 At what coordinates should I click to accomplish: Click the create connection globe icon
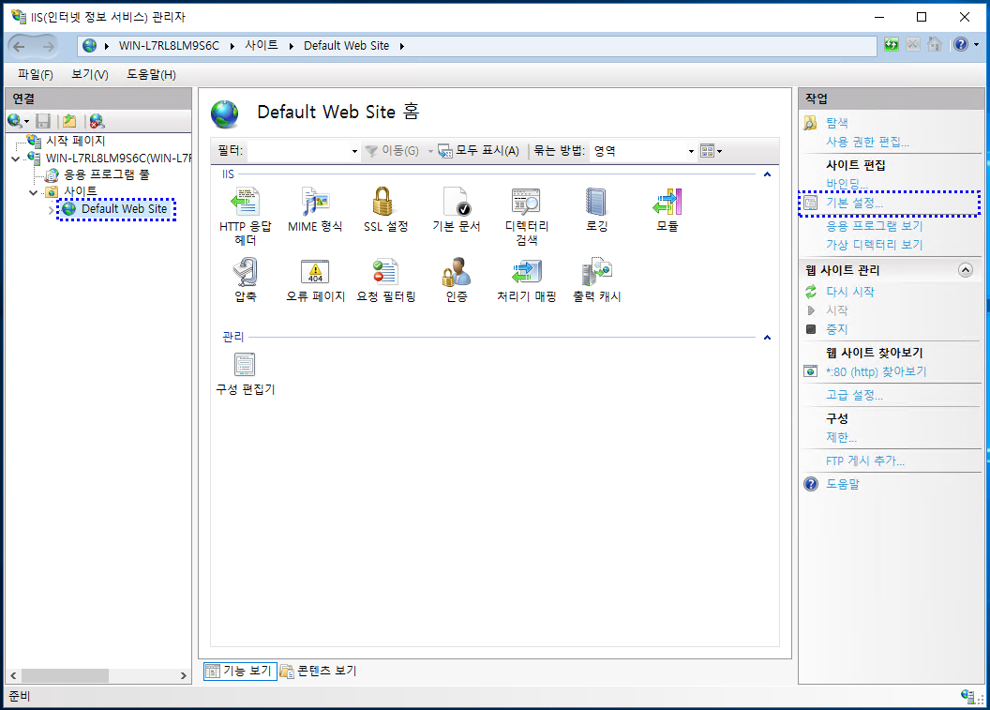click(x=14, y=121)
